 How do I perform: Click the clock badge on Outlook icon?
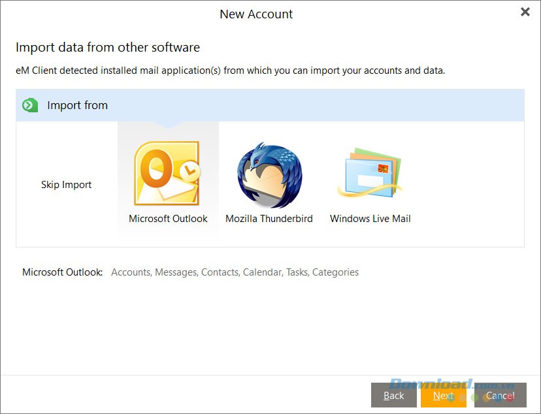[191, 172]
